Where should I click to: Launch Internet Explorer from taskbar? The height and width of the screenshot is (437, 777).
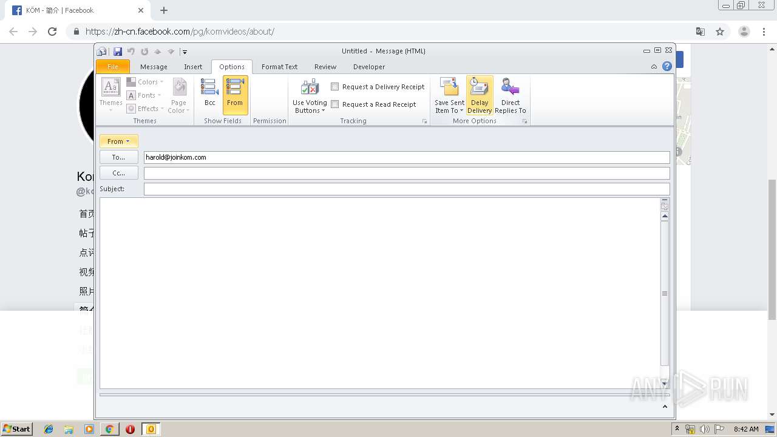point(49,429)
